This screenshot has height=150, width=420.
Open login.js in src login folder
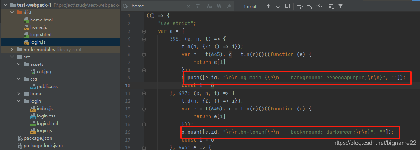coord(44,131)
